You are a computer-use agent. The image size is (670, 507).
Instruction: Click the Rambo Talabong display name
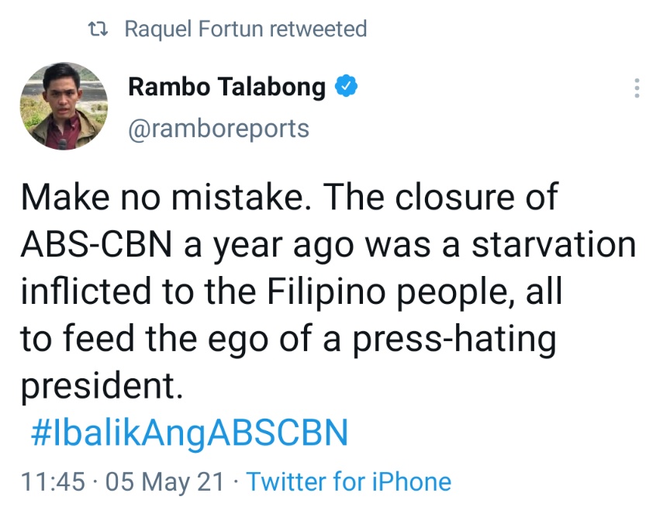tap(226, 87)
